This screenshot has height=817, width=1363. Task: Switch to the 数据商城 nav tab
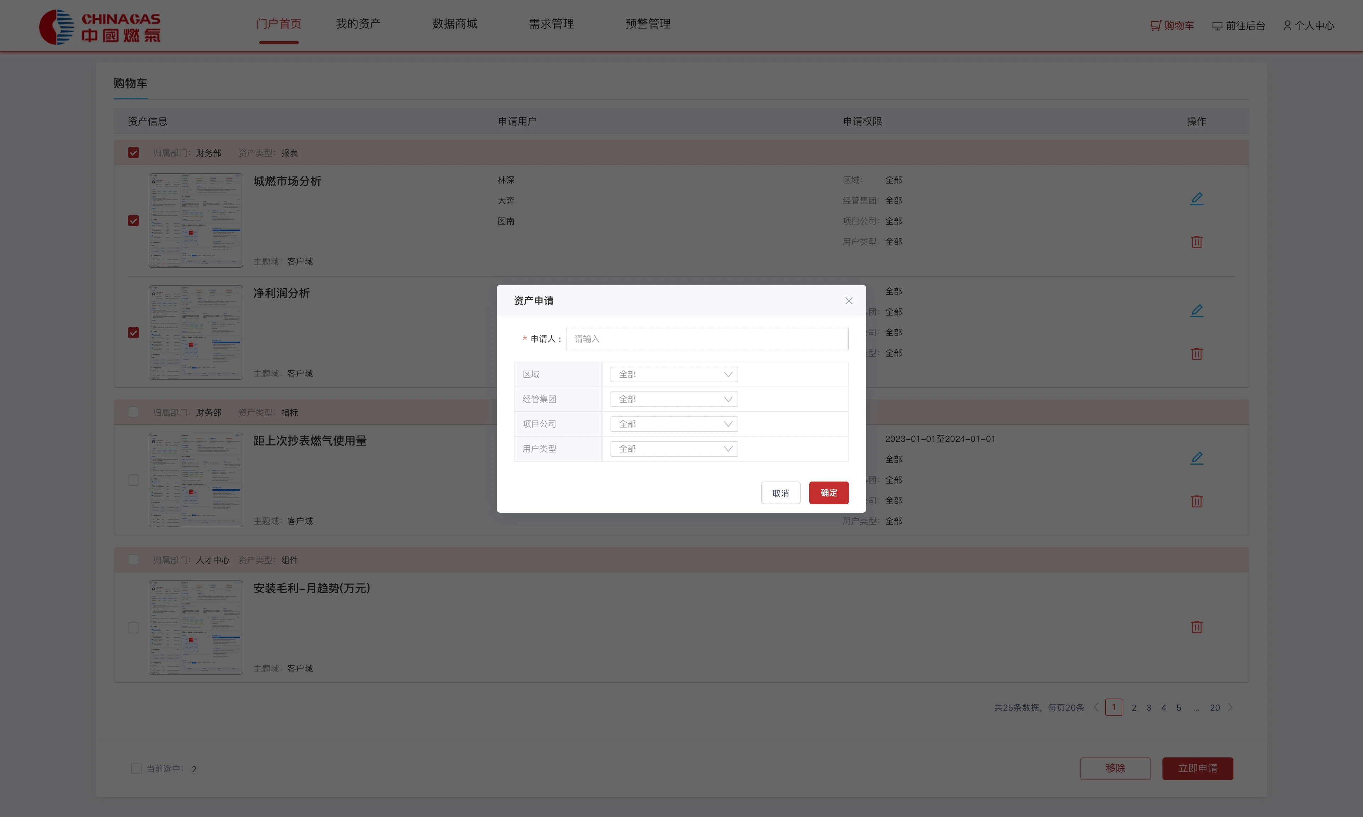click(x=455, y=24)
